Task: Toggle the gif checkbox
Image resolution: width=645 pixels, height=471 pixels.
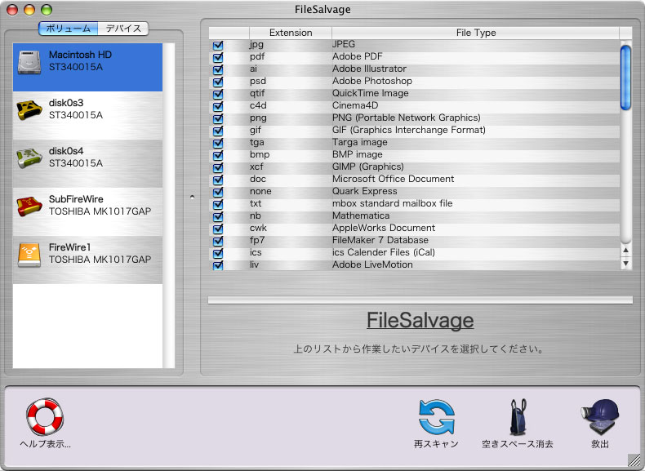Action: [218, 131]
